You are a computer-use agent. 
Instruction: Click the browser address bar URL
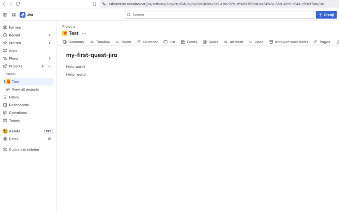click(x=217, y=4)
